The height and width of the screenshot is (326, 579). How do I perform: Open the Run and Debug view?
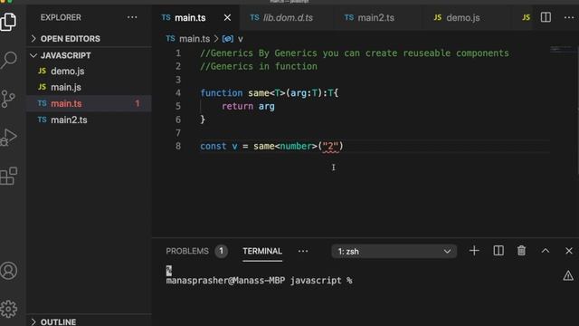click(8, 137)
